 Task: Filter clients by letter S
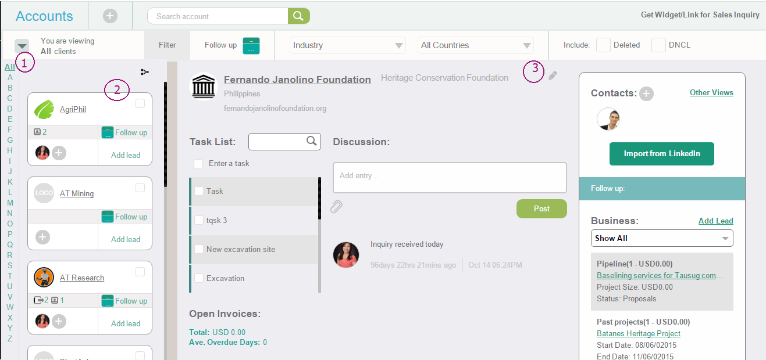(x=10, y=265)
